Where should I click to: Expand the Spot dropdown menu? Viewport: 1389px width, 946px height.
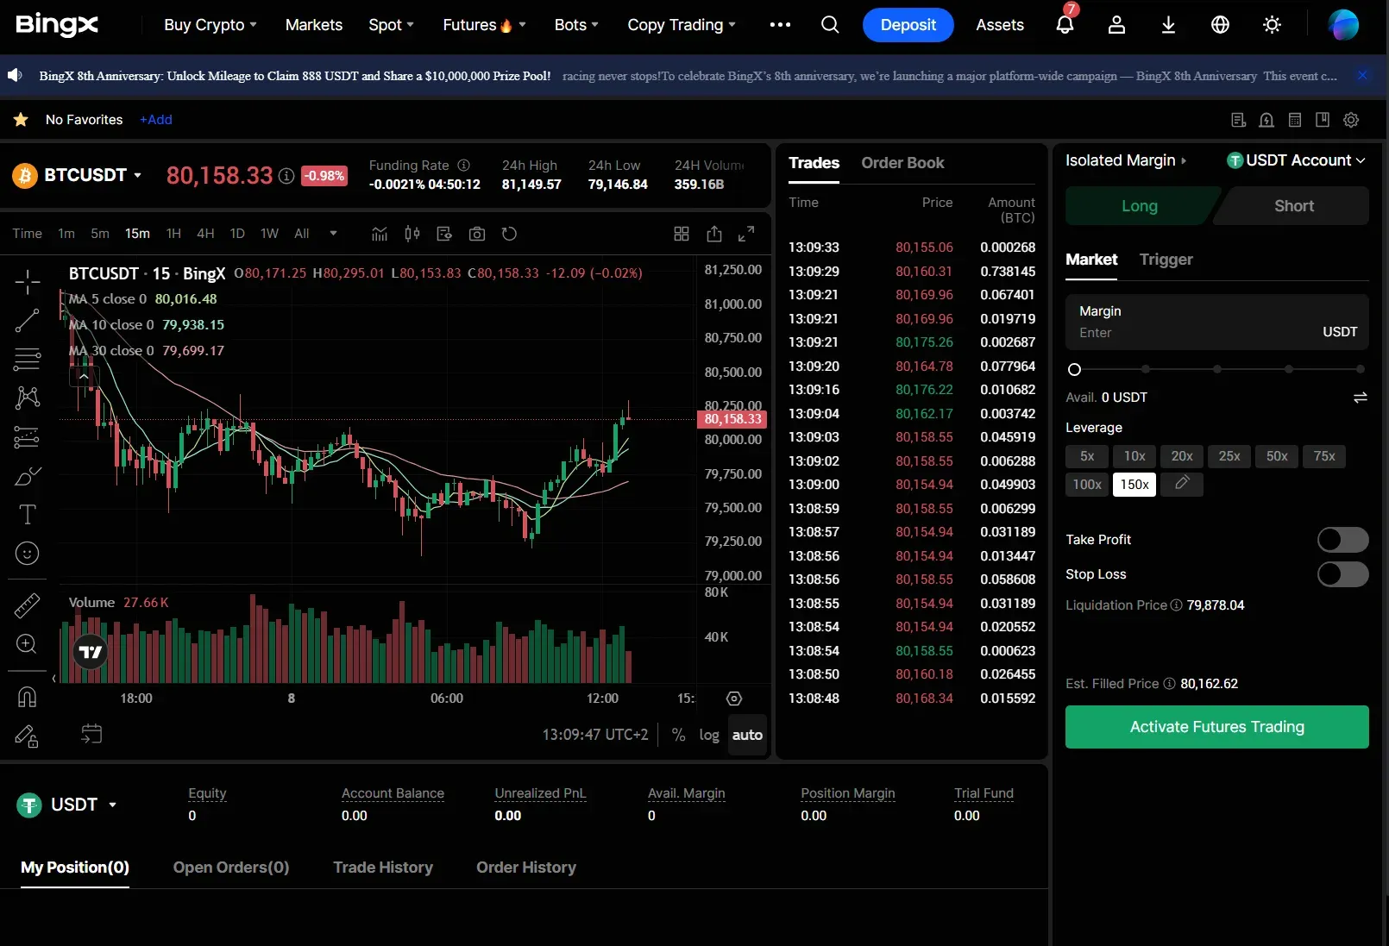tap(392, 25)
